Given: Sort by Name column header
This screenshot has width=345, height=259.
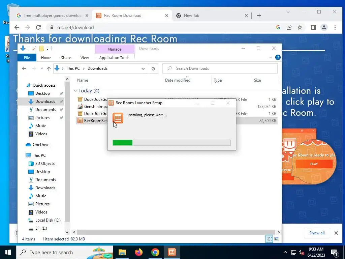Looking at the screenshot, I should coord(83,80).
